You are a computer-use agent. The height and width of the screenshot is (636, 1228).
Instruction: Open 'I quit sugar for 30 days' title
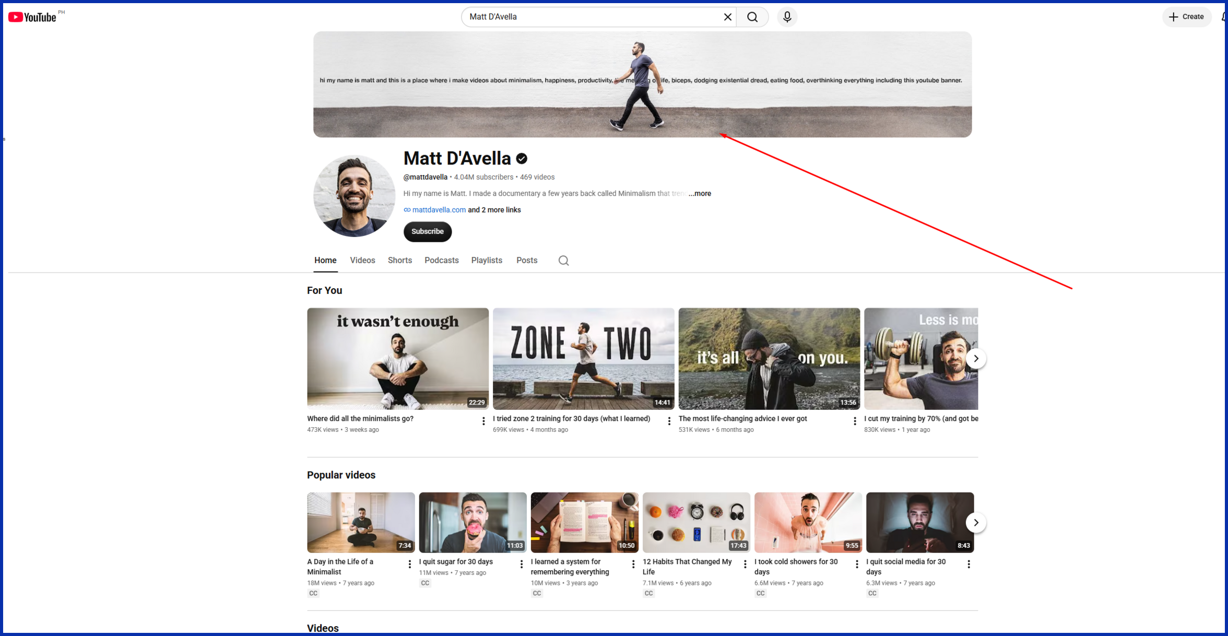pyautogui.click(x=456, y=562)
